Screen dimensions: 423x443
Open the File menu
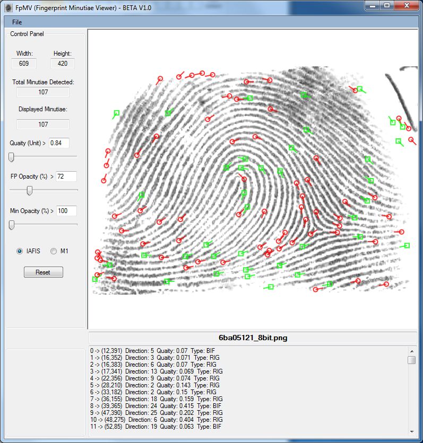click(x=17, y=22)
